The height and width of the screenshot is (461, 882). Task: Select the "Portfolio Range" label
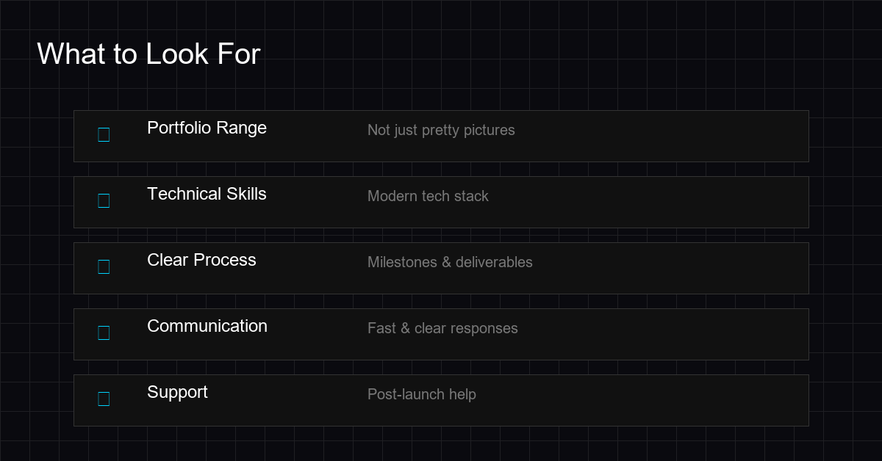207,128
